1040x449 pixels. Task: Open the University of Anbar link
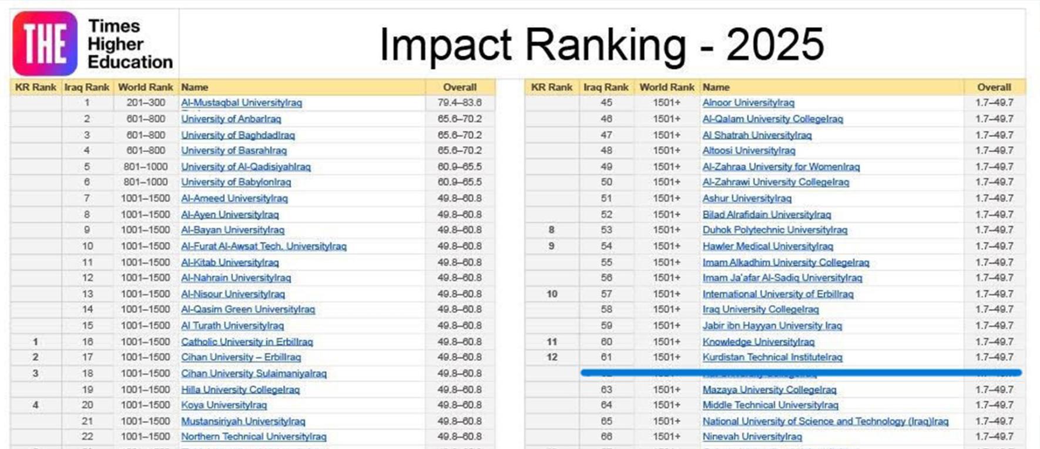(231, 119)
